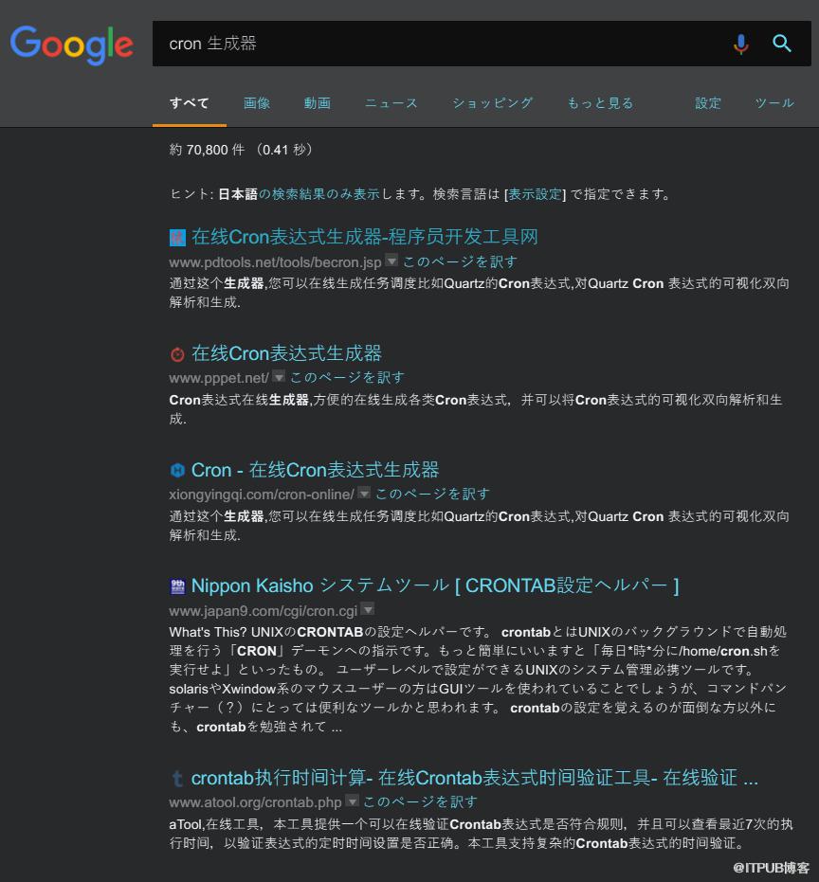Translate the pppet.net page via このページを訳す

(347, 377)
